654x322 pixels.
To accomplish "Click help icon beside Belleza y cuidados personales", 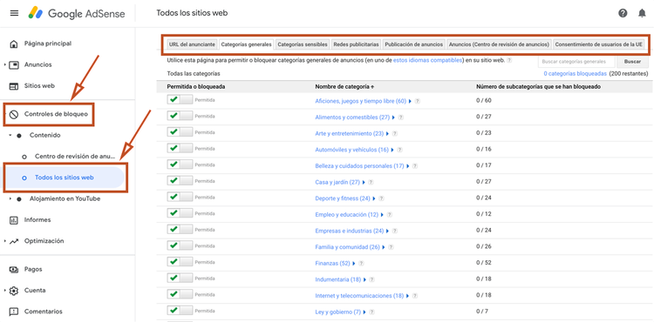I will click(x=415, y=166).
